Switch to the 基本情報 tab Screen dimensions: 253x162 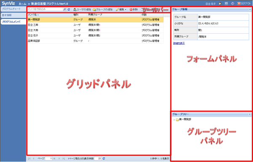pos(13,15)
